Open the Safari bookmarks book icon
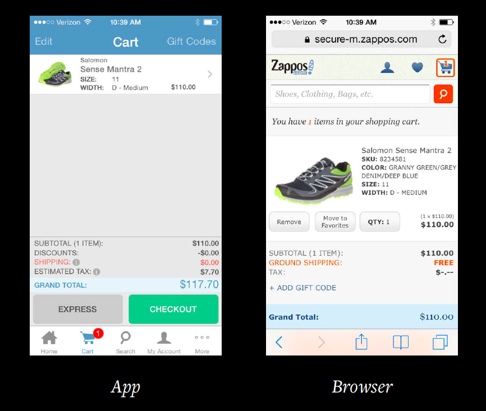Screen dimensions: 486x411 [401, 342]
